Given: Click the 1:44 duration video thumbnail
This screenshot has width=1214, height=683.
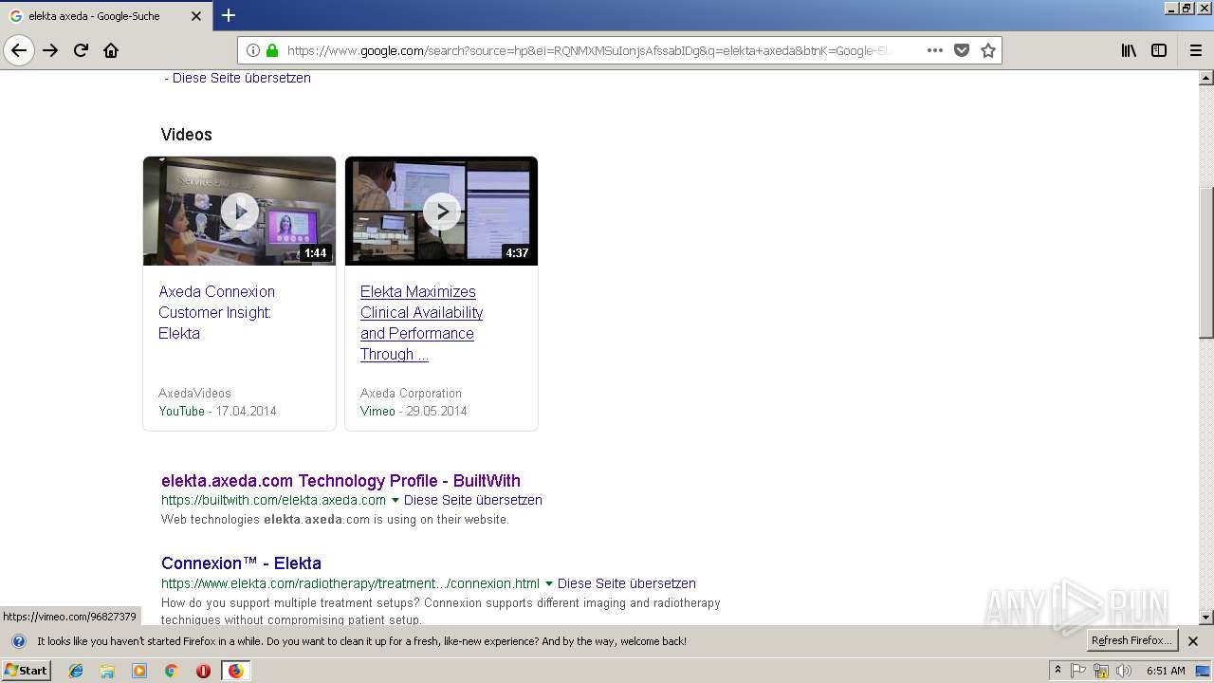Looking at the screenshot, I should coord(239,211).
